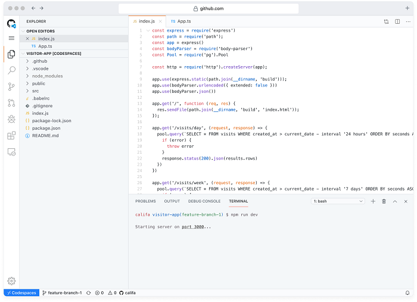This screenshot has width=417, height=302.
Task: Click the synchronize changes icon in status bar
Action: pyautogui.click(x=89, y=292)
